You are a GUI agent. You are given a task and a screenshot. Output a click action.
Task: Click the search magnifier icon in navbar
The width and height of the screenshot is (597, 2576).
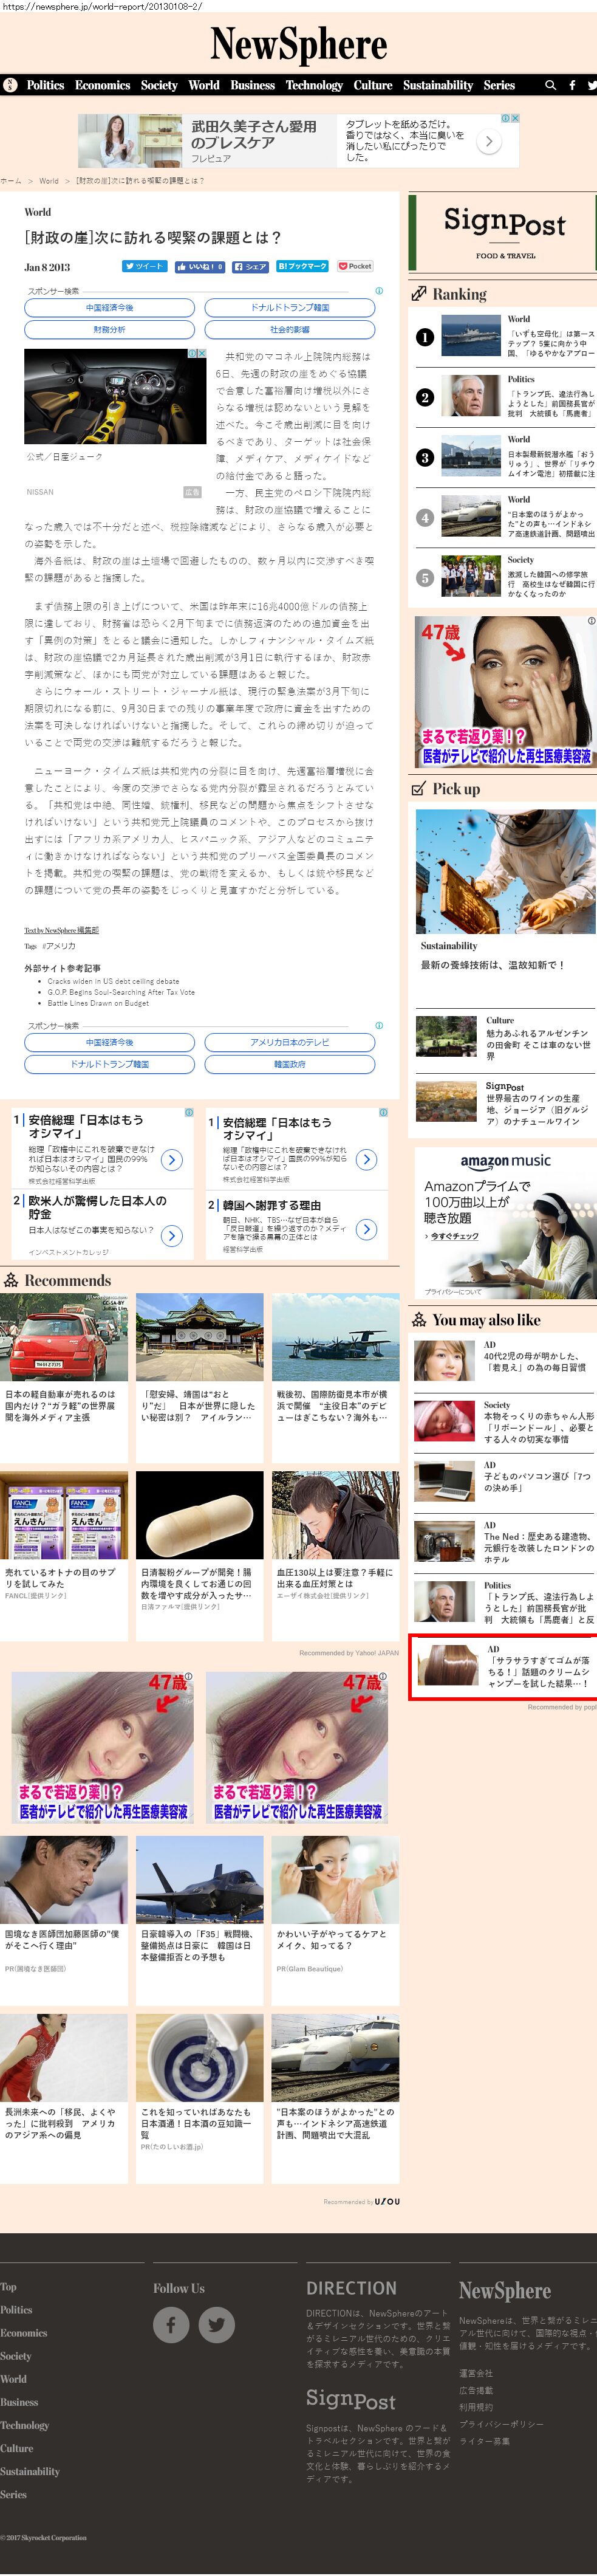[550, 86]
